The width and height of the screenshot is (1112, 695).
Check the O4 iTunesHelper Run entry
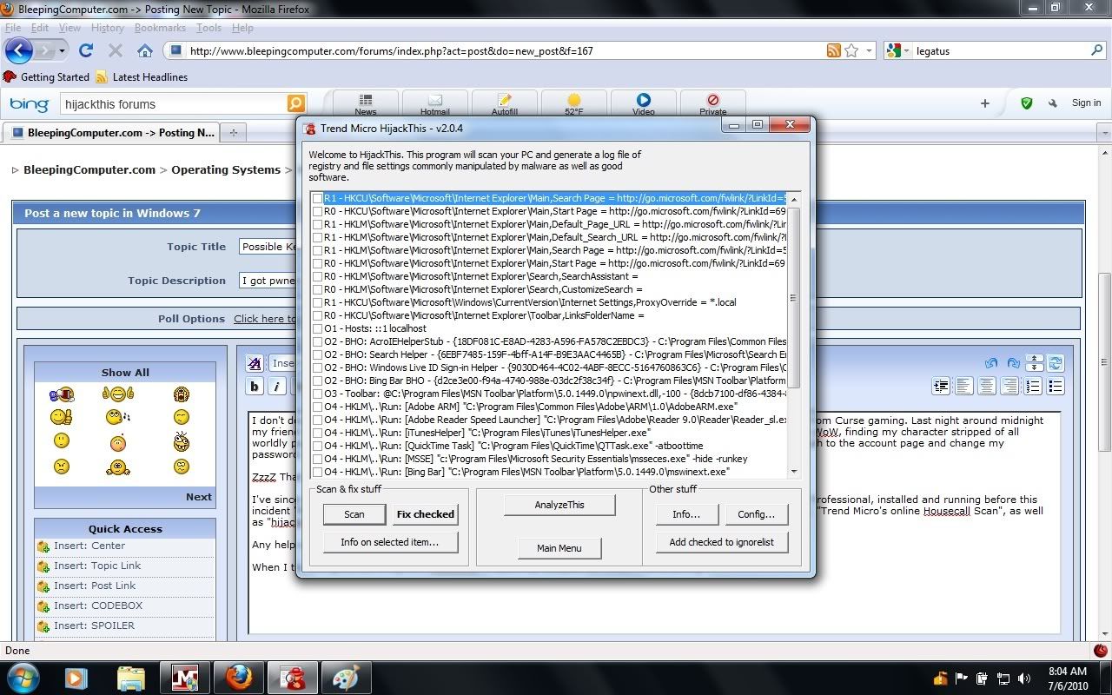point(318,433)
